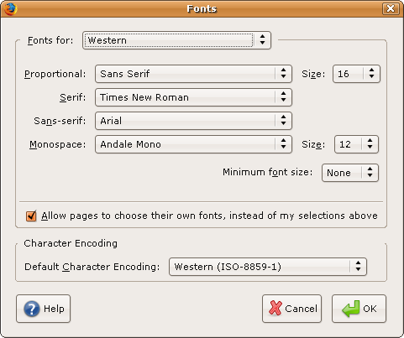Viewport: 404px width, 338px height.
Task: Open the Monospace size 12 dropdown
Action: pos(356,144)
